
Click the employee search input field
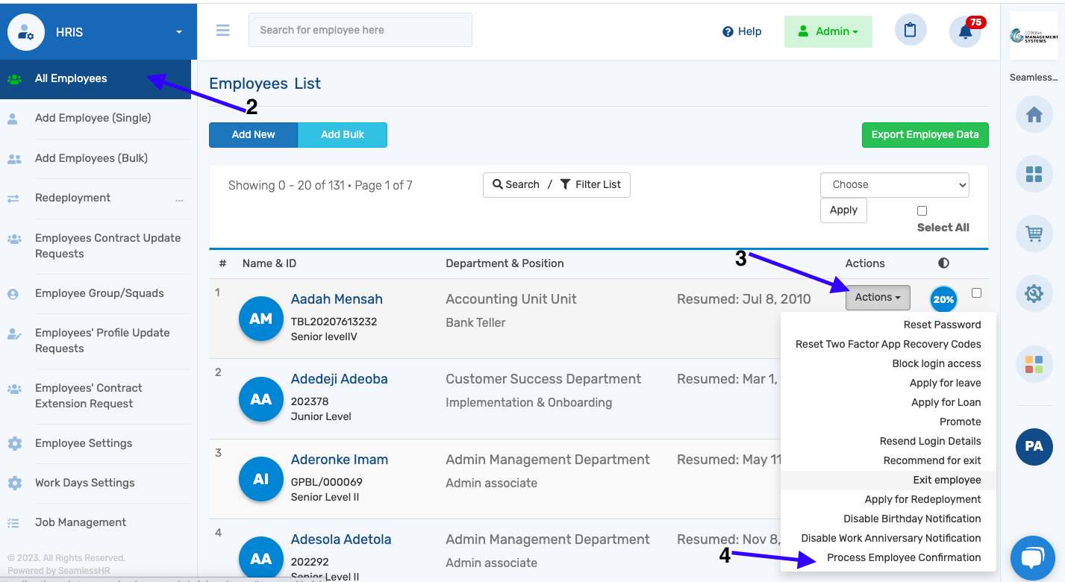coord(360,30)
